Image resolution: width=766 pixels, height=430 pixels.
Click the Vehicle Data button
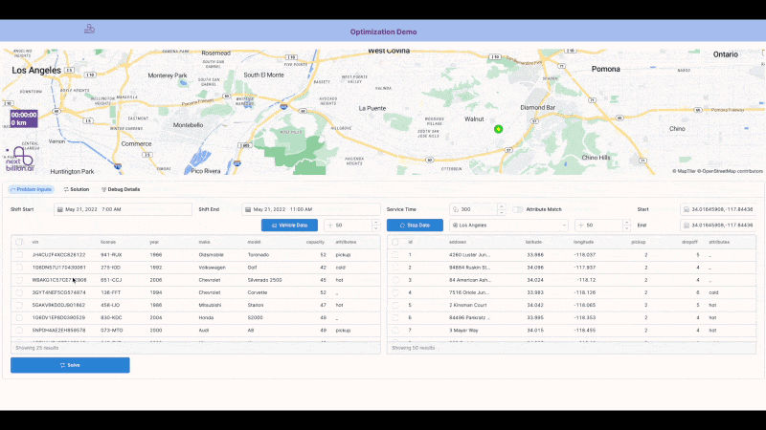pyautogui.click(x=289, y=226)
